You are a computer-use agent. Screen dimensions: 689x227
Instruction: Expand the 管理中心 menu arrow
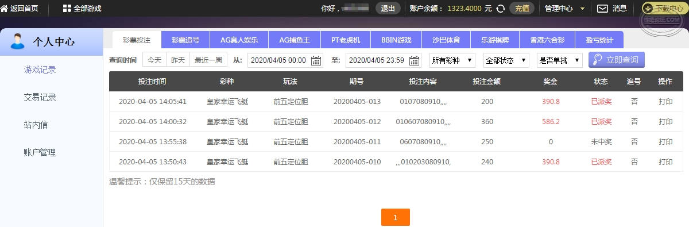click(x=582, y=9)
